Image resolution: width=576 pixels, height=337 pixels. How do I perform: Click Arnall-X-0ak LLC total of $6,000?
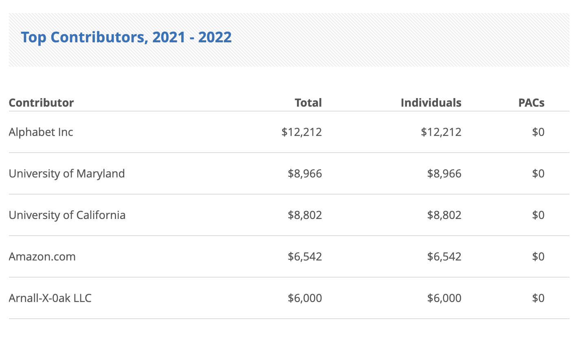305,298
